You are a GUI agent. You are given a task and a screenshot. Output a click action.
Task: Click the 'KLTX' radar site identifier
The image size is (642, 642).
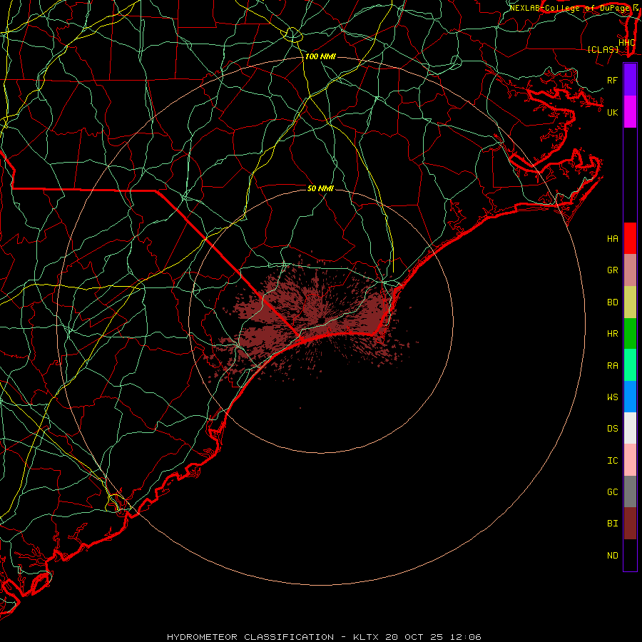click(x=366, y=637)
